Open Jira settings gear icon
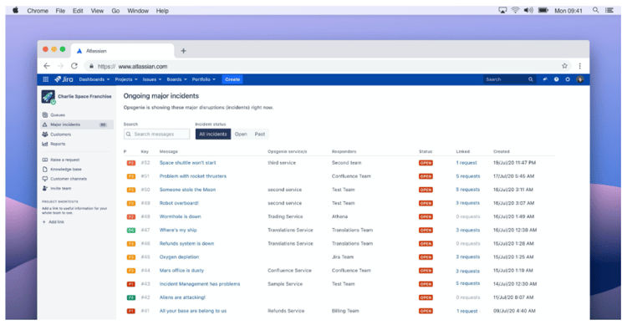This screenshot has height=325, width=627. 568,79
